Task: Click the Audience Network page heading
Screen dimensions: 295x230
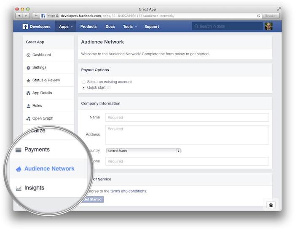Action: (x=102, y=42)
